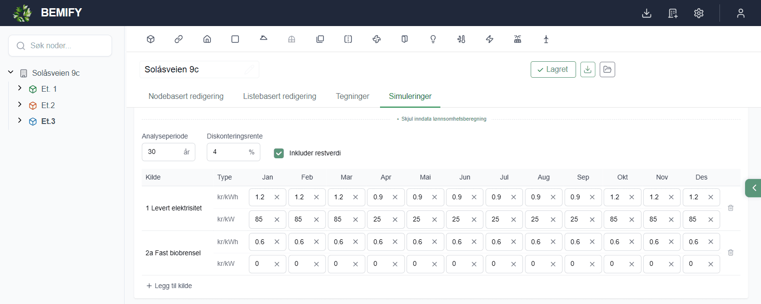The height and width of the screenshot is (304, 761).
Task: Clear Okt kr/kW value for Fast biobrensel
Action: click(632, 264)
